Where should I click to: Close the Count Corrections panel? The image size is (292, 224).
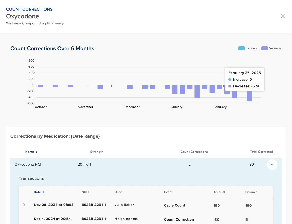pos(282,16)
